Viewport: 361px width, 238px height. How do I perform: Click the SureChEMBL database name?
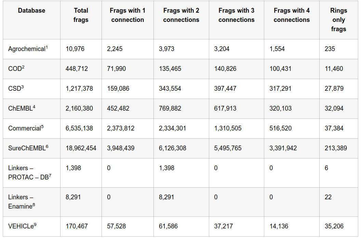(x=28, y=148)
